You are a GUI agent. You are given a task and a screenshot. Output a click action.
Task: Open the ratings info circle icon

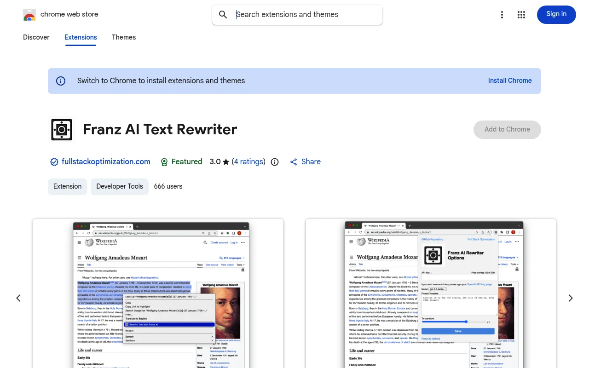point(275,162)
